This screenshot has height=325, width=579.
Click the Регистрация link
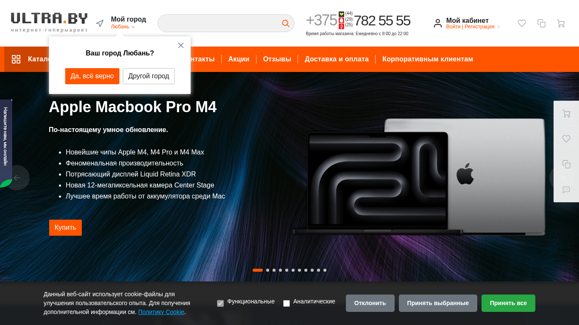(479, 27)
